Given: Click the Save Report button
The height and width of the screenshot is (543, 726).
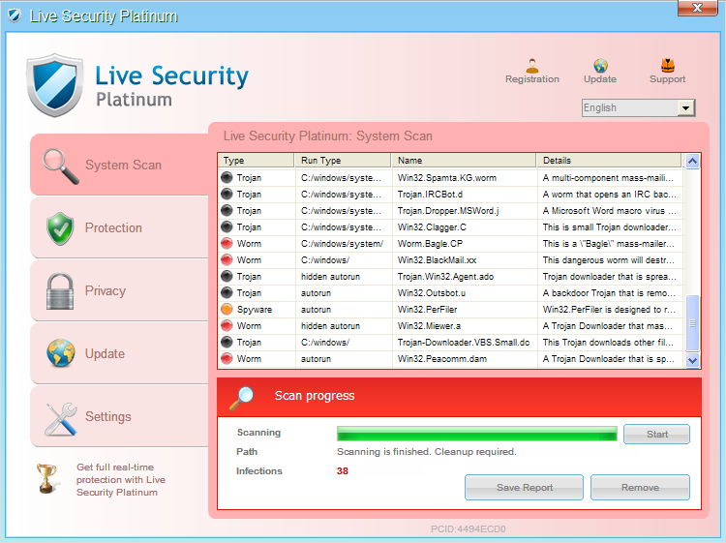Looking at the screenshot, I should (x=524, y=488).
